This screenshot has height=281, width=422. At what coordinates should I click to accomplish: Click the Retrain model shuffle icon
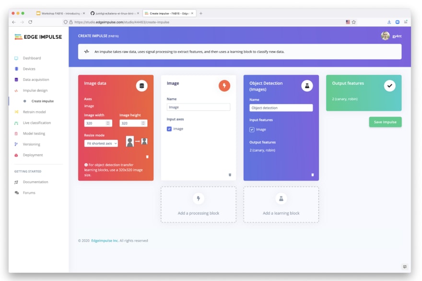pos(16,112)
